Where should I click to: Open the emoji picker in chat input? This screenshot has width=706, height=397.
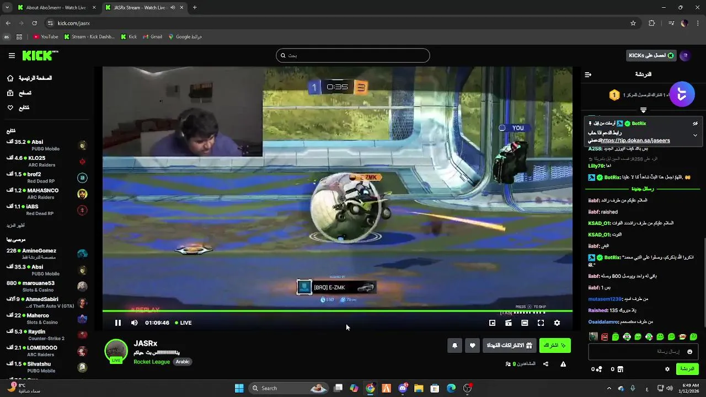point(689,352)
